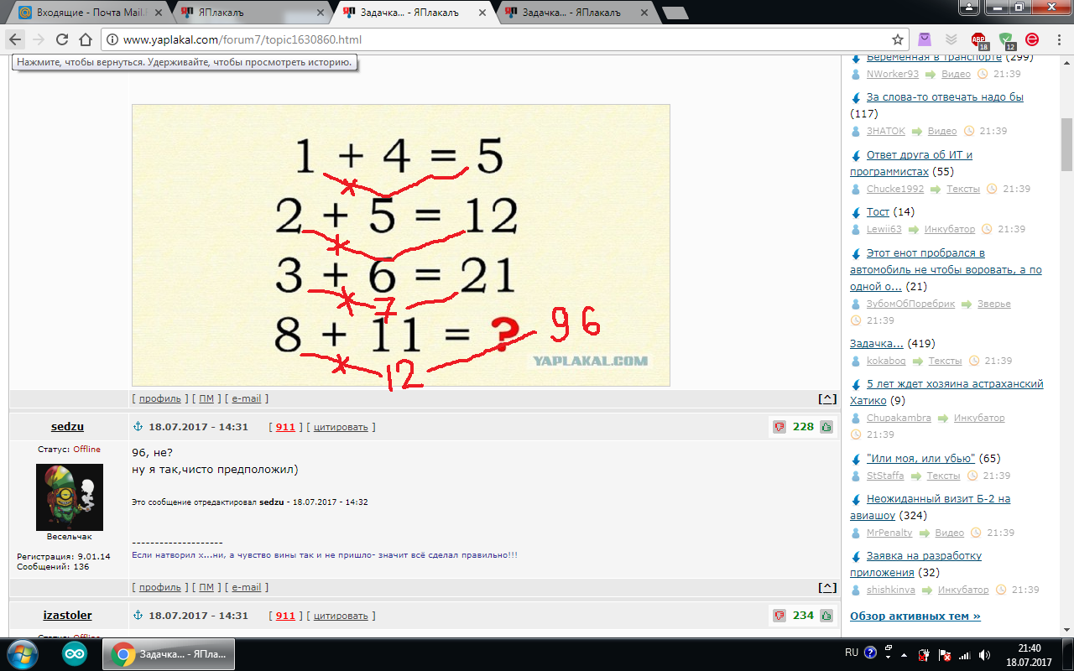Upvote sedzu's post with thumbs-up
Viewport: 1074px width, 671px height.
(x=826, y=427)
